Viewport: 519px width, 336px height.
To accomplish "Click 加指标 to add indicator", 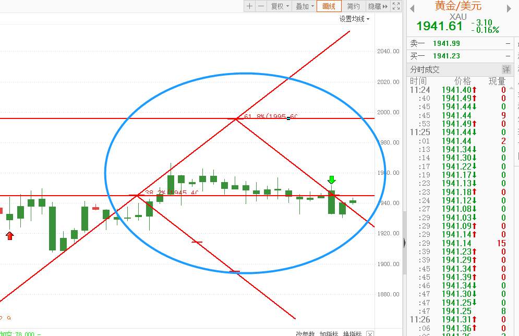I will coord(329,333).
